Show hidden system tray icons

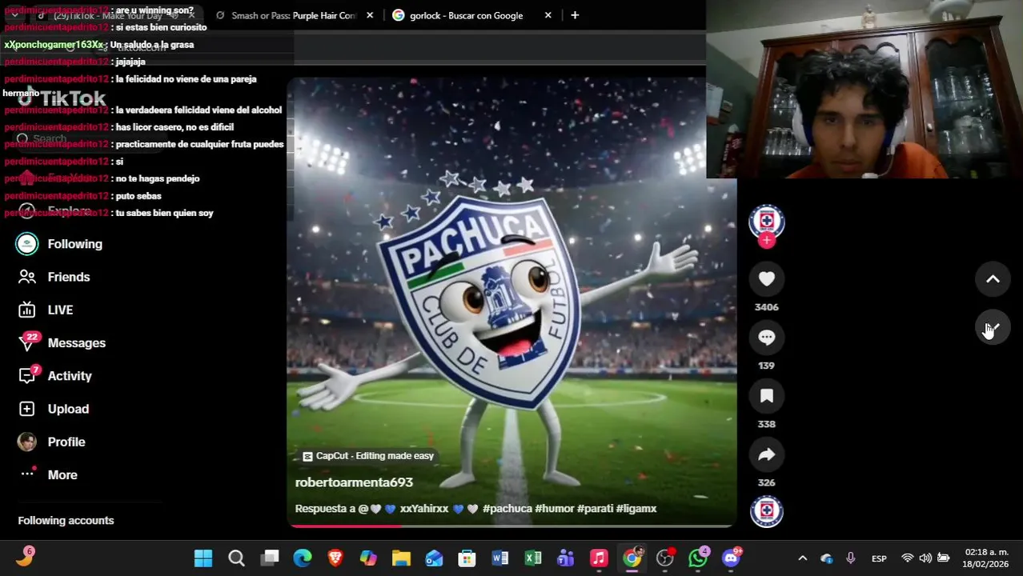(x=803, y=558)
